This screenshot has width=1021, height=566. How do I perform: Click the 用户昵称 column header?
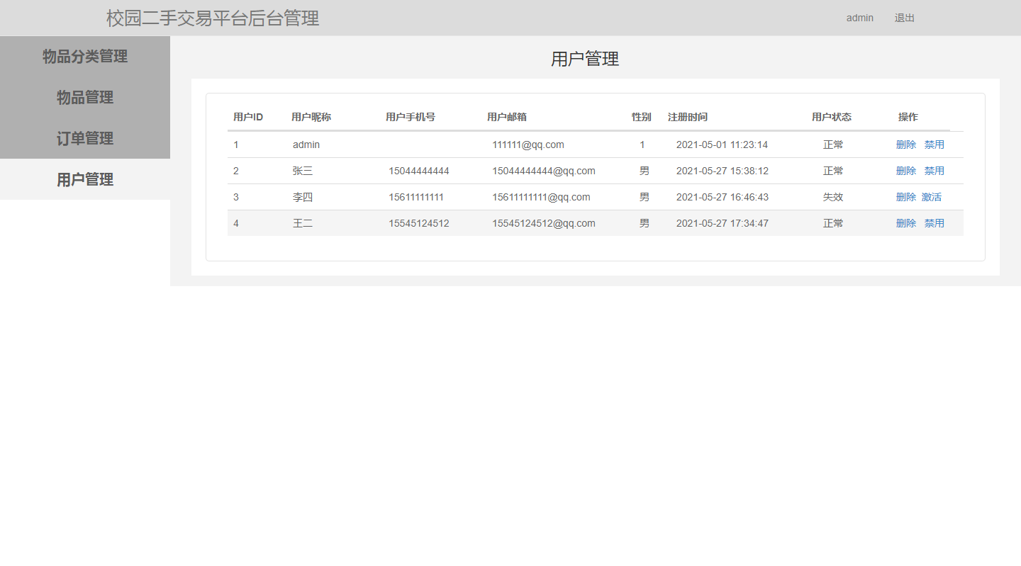pyautogui.click(x=311, y=117)
